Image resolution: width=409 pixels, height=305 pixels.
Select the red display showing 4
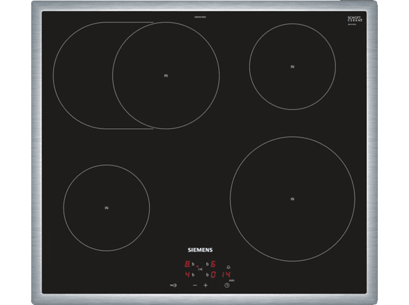coord(187,274)
